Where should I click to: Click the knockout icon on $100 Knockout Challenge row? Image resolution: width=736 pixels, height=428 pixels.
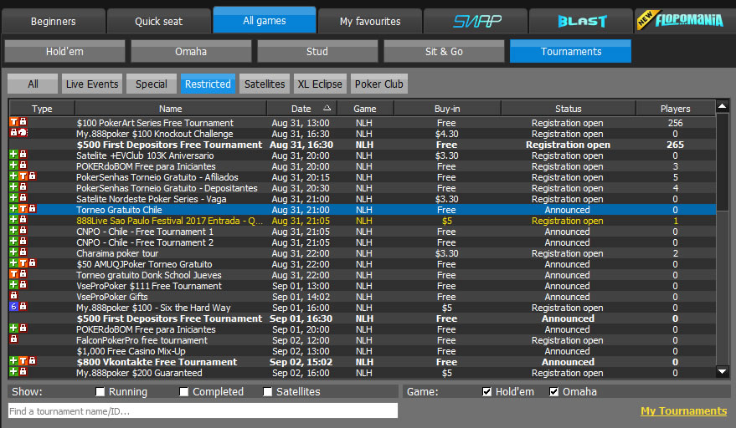[23, 134]
